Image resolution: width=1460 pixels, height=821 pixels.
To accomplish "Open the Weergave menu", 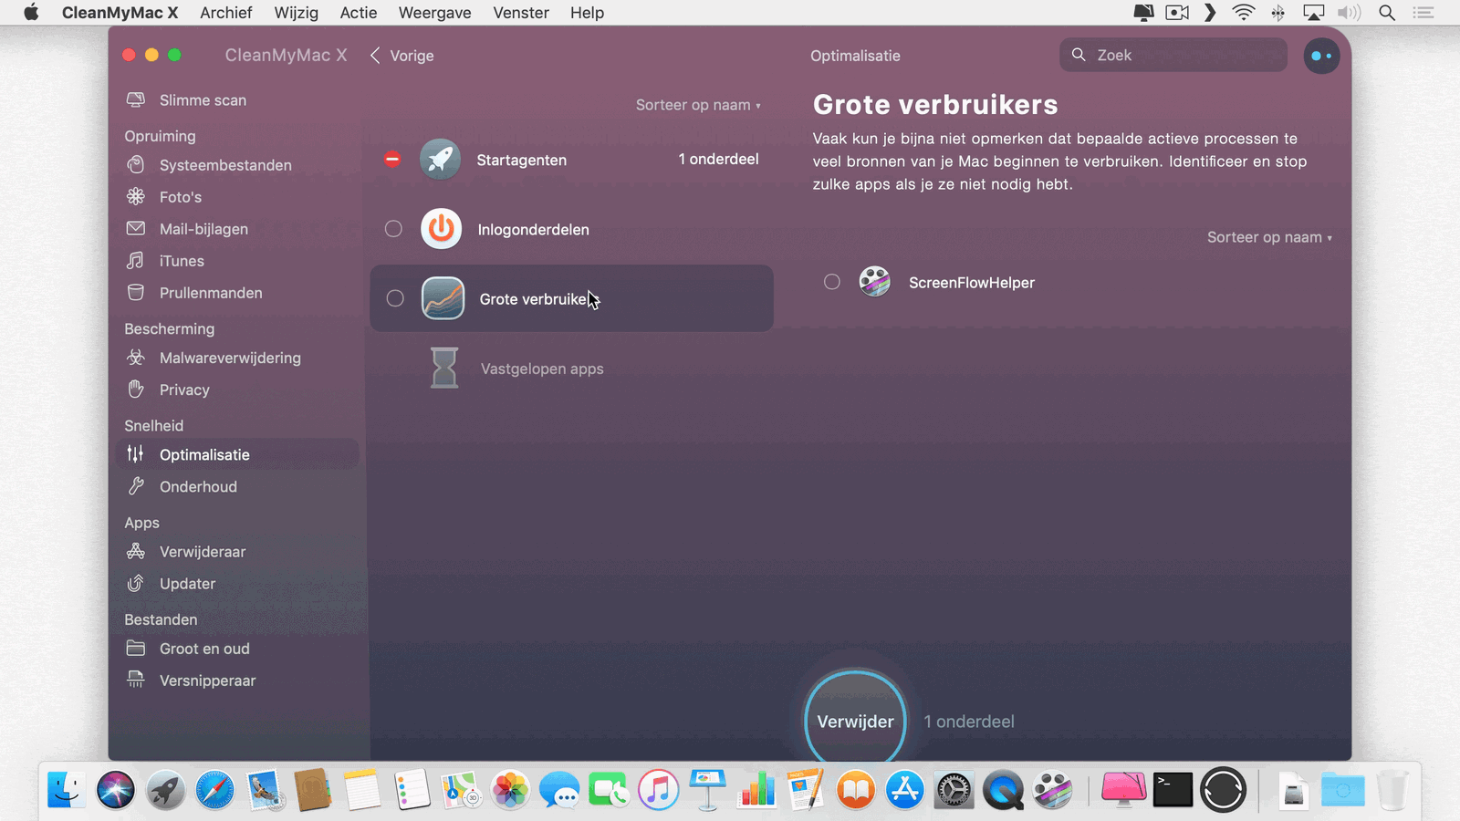I will click(x=434, y=13).
